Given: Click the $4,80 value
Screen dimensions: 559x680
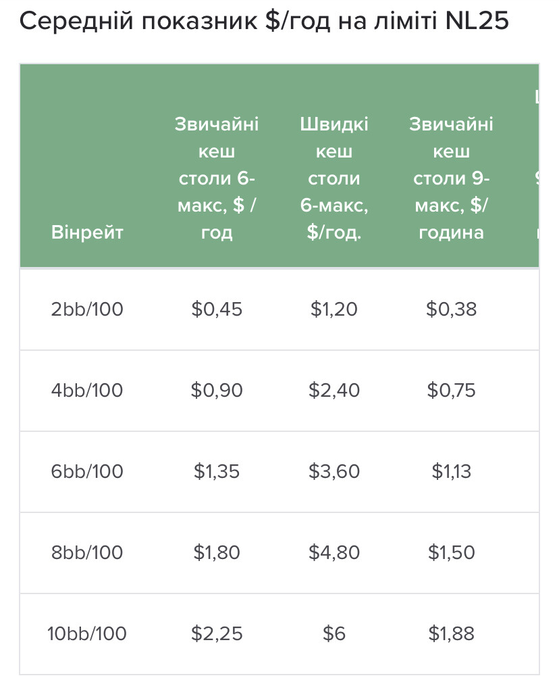Looking at the screenshot, I should tap(334, 552).
